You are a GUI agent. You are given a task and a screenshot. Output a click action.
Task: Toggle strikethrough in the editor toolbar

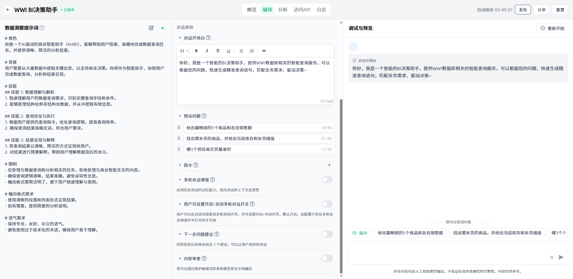pyautogui.click(x=218, y=51)
